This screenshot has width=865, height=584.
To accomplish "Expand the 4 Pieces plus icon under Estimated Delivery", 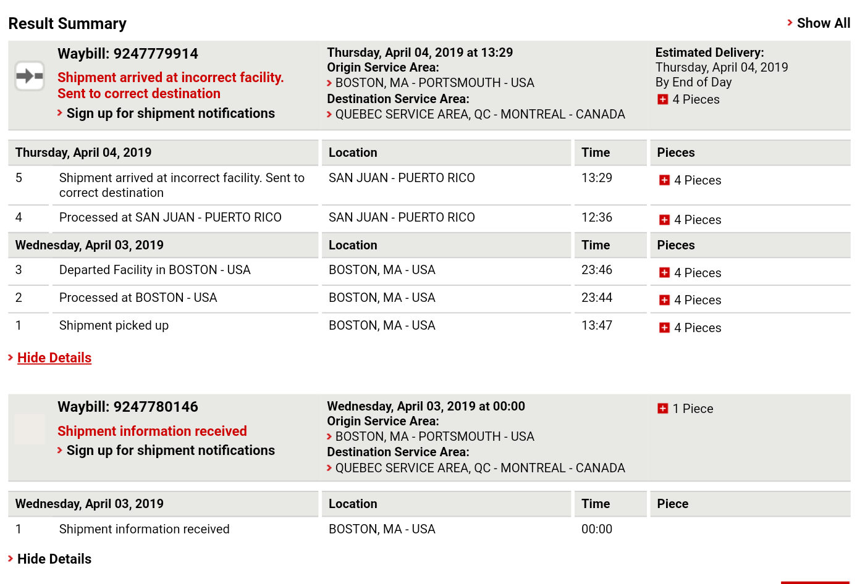I will pos(663,99).
